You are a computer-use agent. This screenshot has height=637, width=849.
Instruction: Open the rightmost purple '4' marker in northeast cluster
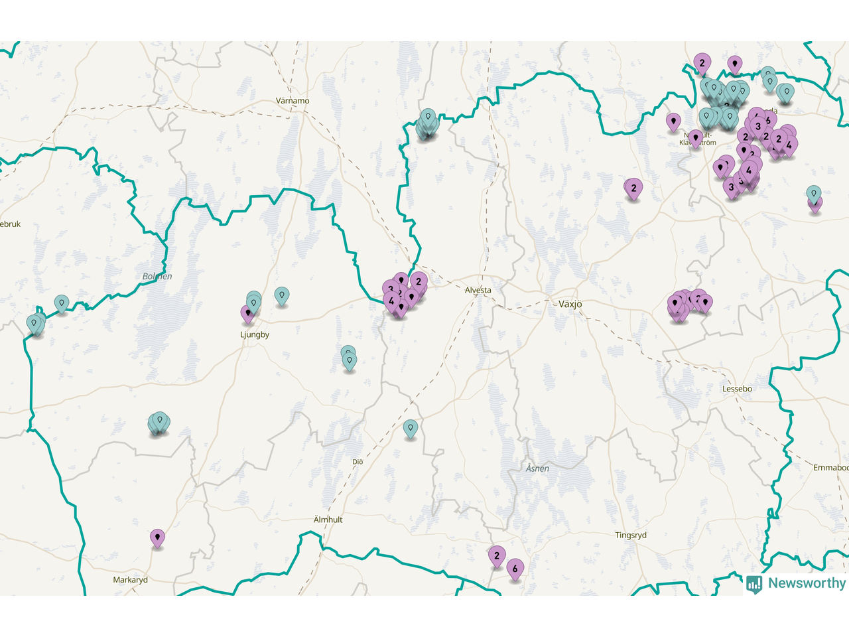(x=789, y=145)
